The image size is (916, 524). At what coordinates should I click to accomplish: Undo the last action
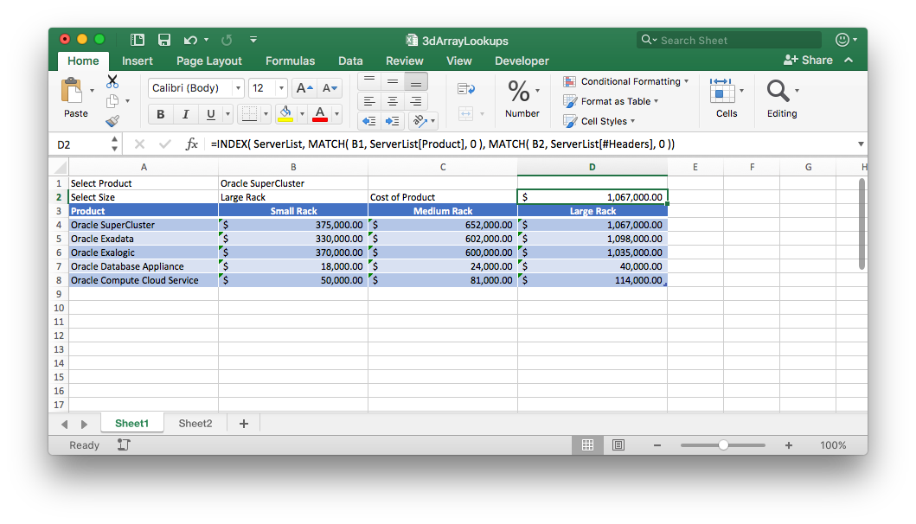(x=190, y=40)
